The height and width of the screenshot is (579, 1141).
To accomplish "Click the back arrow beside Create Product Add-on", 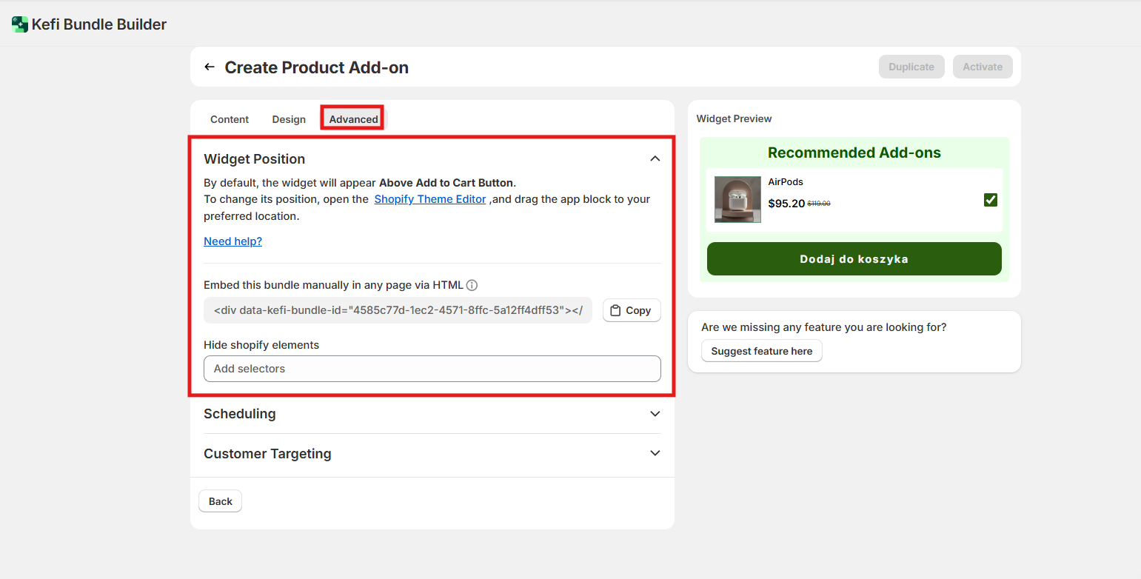I will tap(210, 67).
